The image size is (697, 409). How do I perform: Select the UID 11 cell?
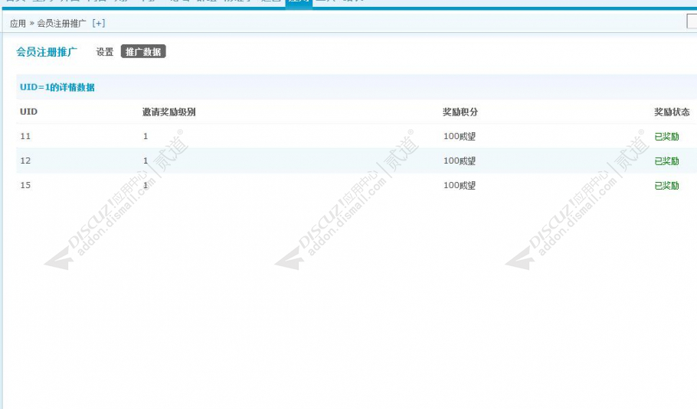25,136
